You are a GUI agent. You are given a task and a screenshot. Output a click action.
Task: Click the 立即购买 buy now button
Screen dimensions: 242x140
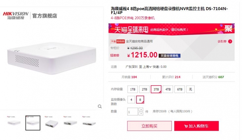click(149, 126)
